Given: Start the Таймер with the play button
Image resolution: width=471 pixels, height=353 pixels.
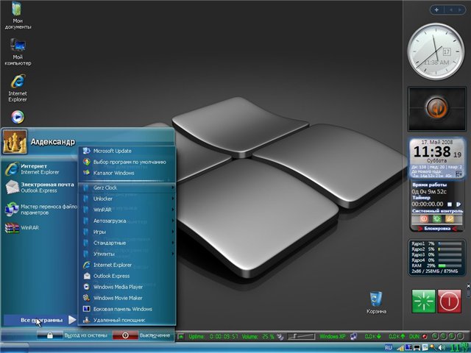Looking at the screenshot, I should (x=458, y=204).
